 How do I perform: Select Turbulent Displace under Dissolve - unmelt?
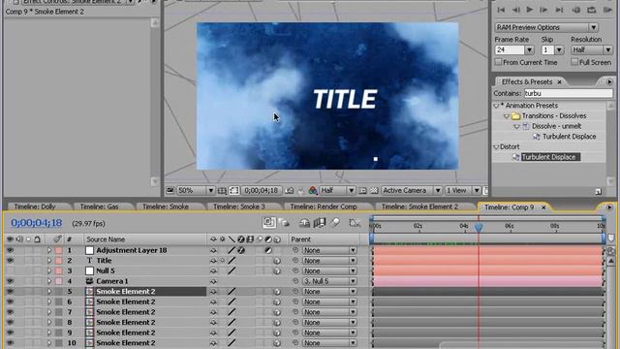click(569, 137)
